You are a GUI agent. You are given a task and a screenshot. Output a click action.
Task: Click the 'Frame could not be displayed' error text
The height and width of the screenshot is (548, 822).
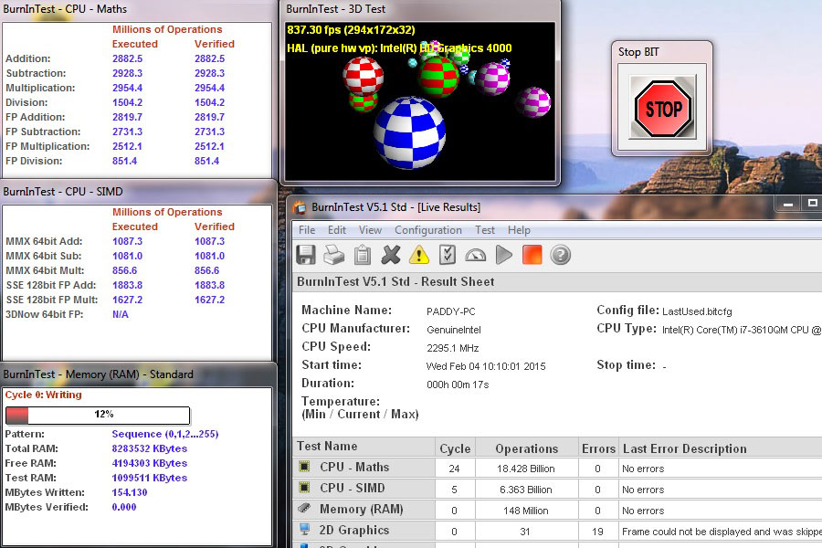pyautogui.click(x=722, y=532)
